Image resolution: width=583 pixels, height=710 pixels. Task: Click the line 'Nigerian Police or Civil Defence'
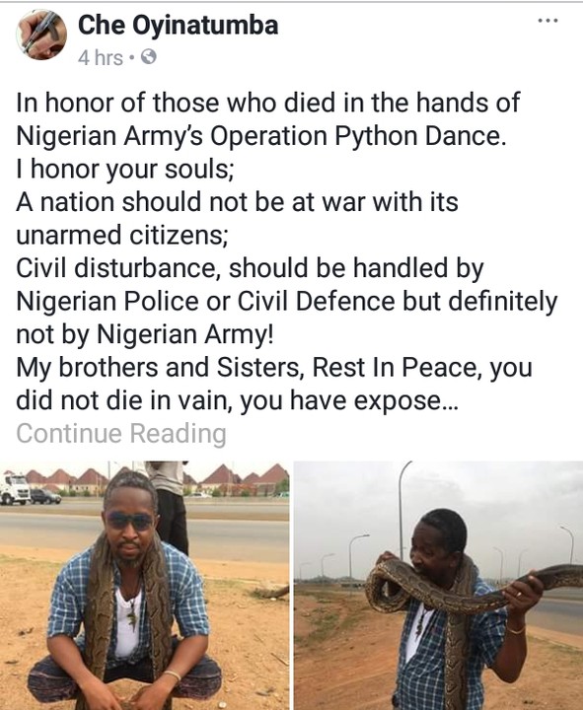[287, 302]
